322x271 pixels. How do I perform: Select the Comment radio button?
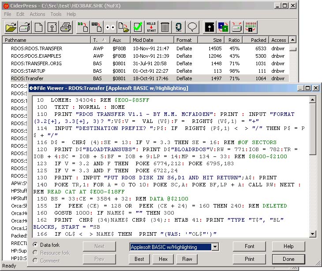tap(35, 261)
